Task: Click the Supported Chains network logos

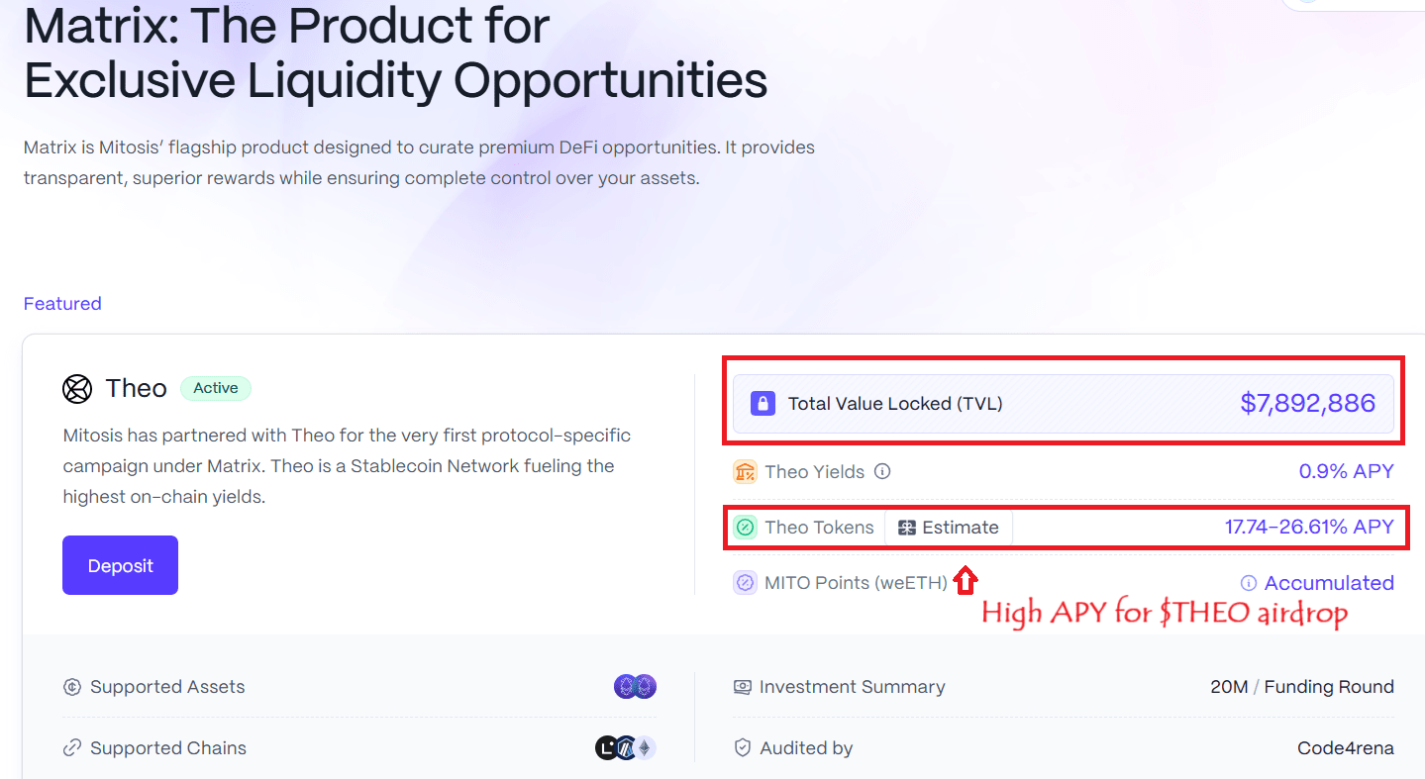Action: click(x=625, y=748)
